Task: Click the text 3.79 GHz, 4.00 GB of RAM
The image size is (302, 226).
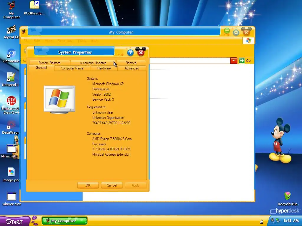Action: click(111, 149)
